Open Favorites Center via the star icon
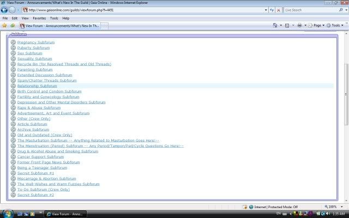This screenshot has width=349, height=218. pos(4,26)
